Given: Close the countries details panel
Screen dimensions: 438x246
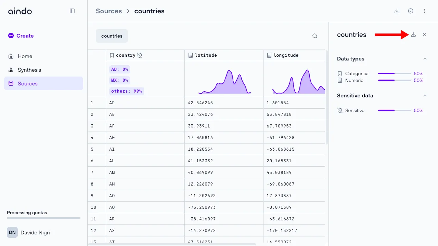Looking at the screenshot, I should click(x=424, y=35).
